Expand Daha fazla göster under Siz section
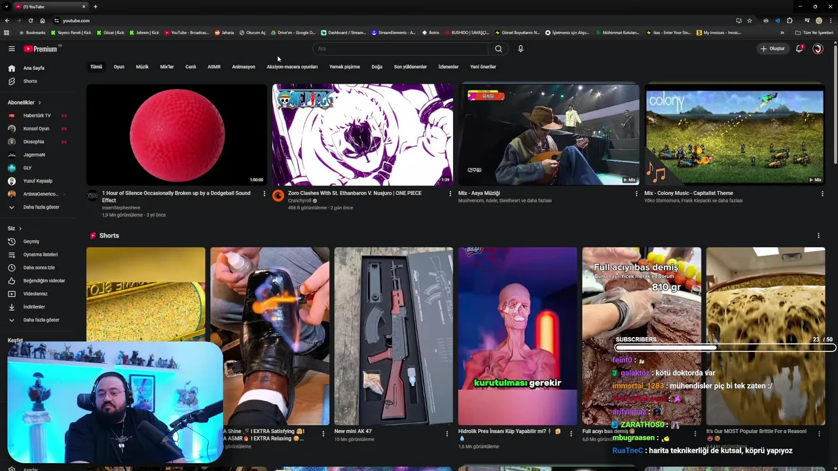The image size is (838, 471). (41, 320)
